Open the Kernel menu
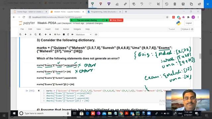212x119 pixels. click(x=66, y=29)
